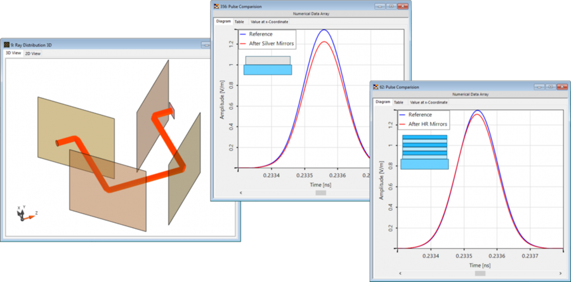Switch to 2D View tab
The image size is (571, 282).
tap(33, 54)
